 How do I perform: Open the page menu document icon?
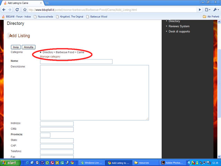click(208, 10)
